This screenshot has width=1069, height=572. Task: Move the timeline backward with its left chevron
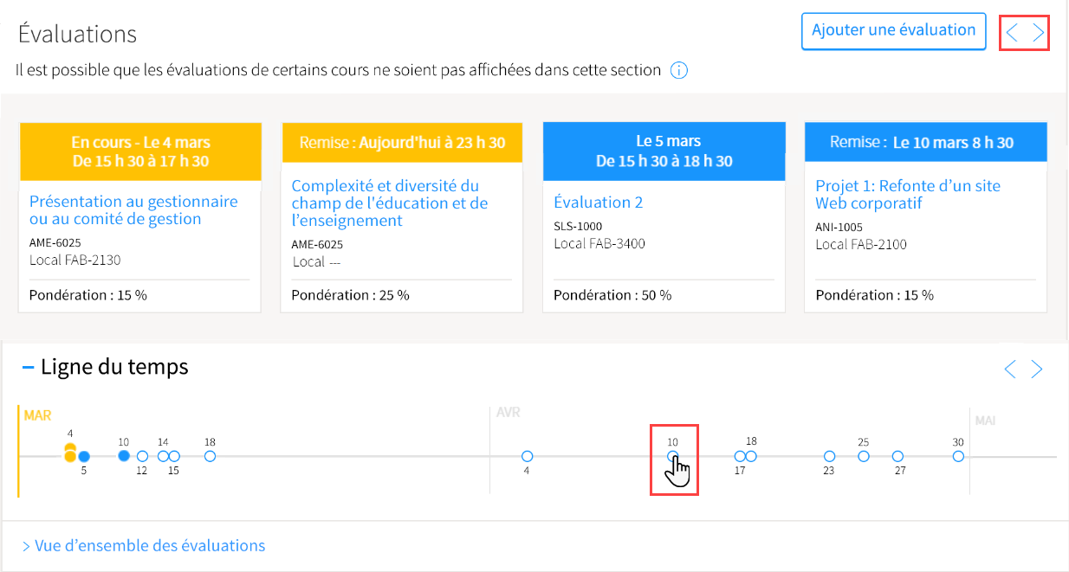(1010, 370)
